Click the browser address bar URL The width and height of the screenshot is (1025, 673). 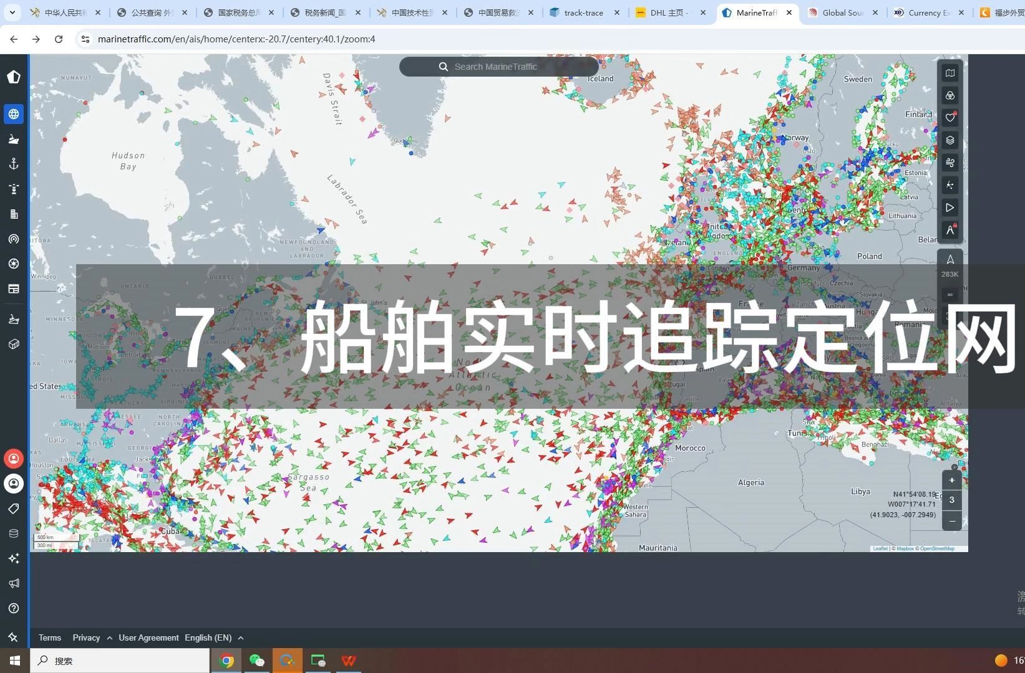(236, 39)
